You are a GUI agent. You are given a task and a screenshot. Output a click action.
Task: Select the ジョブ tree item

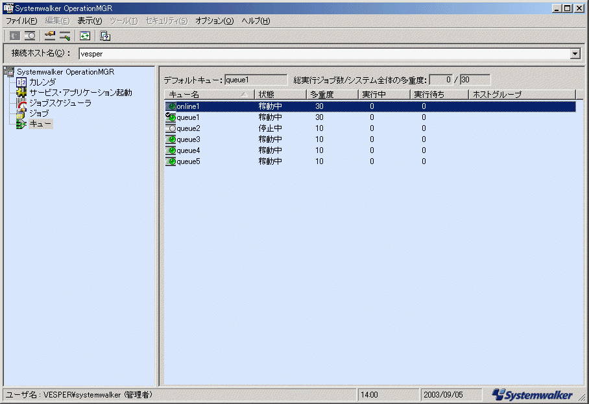[39, 113]
